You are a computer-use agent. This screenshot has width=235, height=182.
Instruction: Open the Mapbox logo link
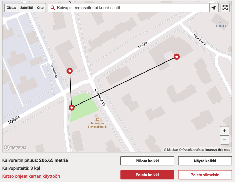[x=15, y=148]
